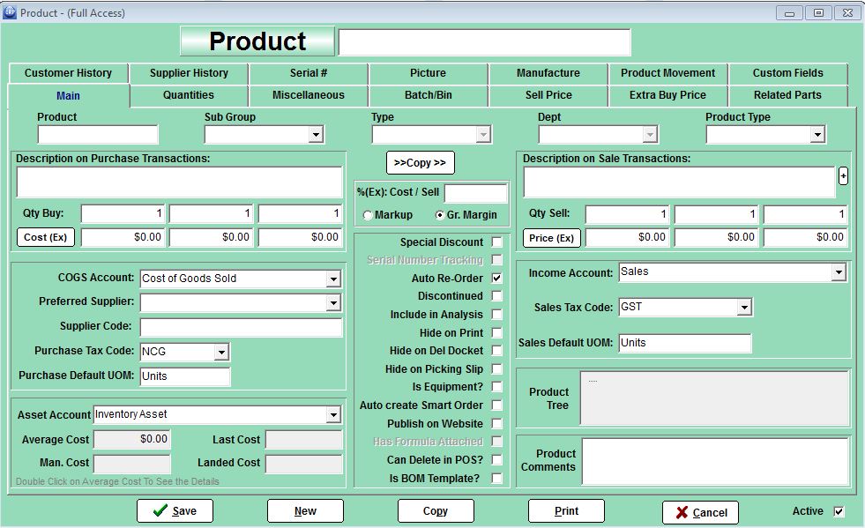Click the Print button

coord(566,511)
